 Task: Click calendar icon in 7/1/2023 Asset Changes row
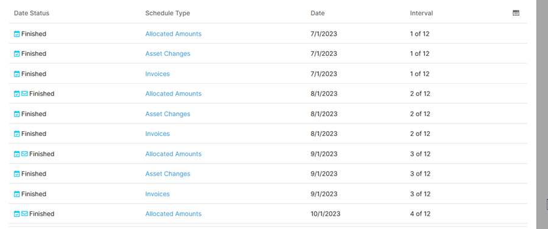(17, 53)
